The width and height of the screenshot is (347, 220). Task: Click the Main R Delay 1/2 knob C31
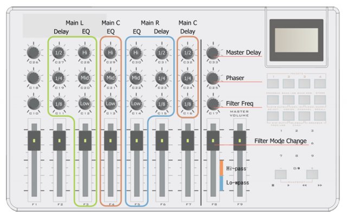click(162, 53)
